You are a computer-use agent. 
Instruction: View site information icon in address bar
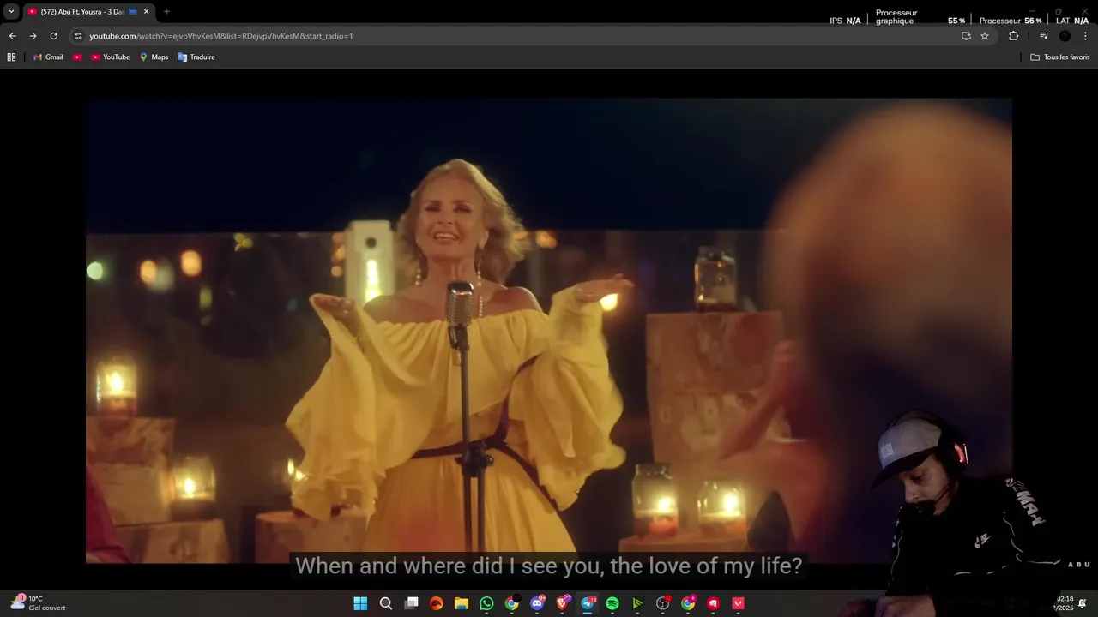[x=78, y=36]
